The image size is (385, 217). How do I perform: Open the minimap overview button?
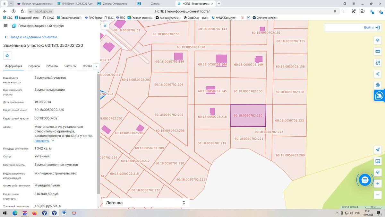click(x=378, y=161)
